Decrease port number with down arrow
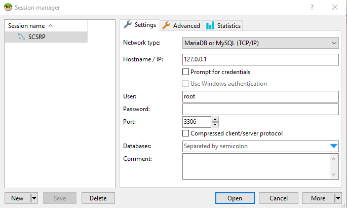This screenshot has width=347, height=208. click(215, 124)
